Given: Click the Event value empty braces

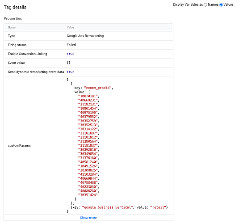Looking at the screenshot, I should 69,63.
